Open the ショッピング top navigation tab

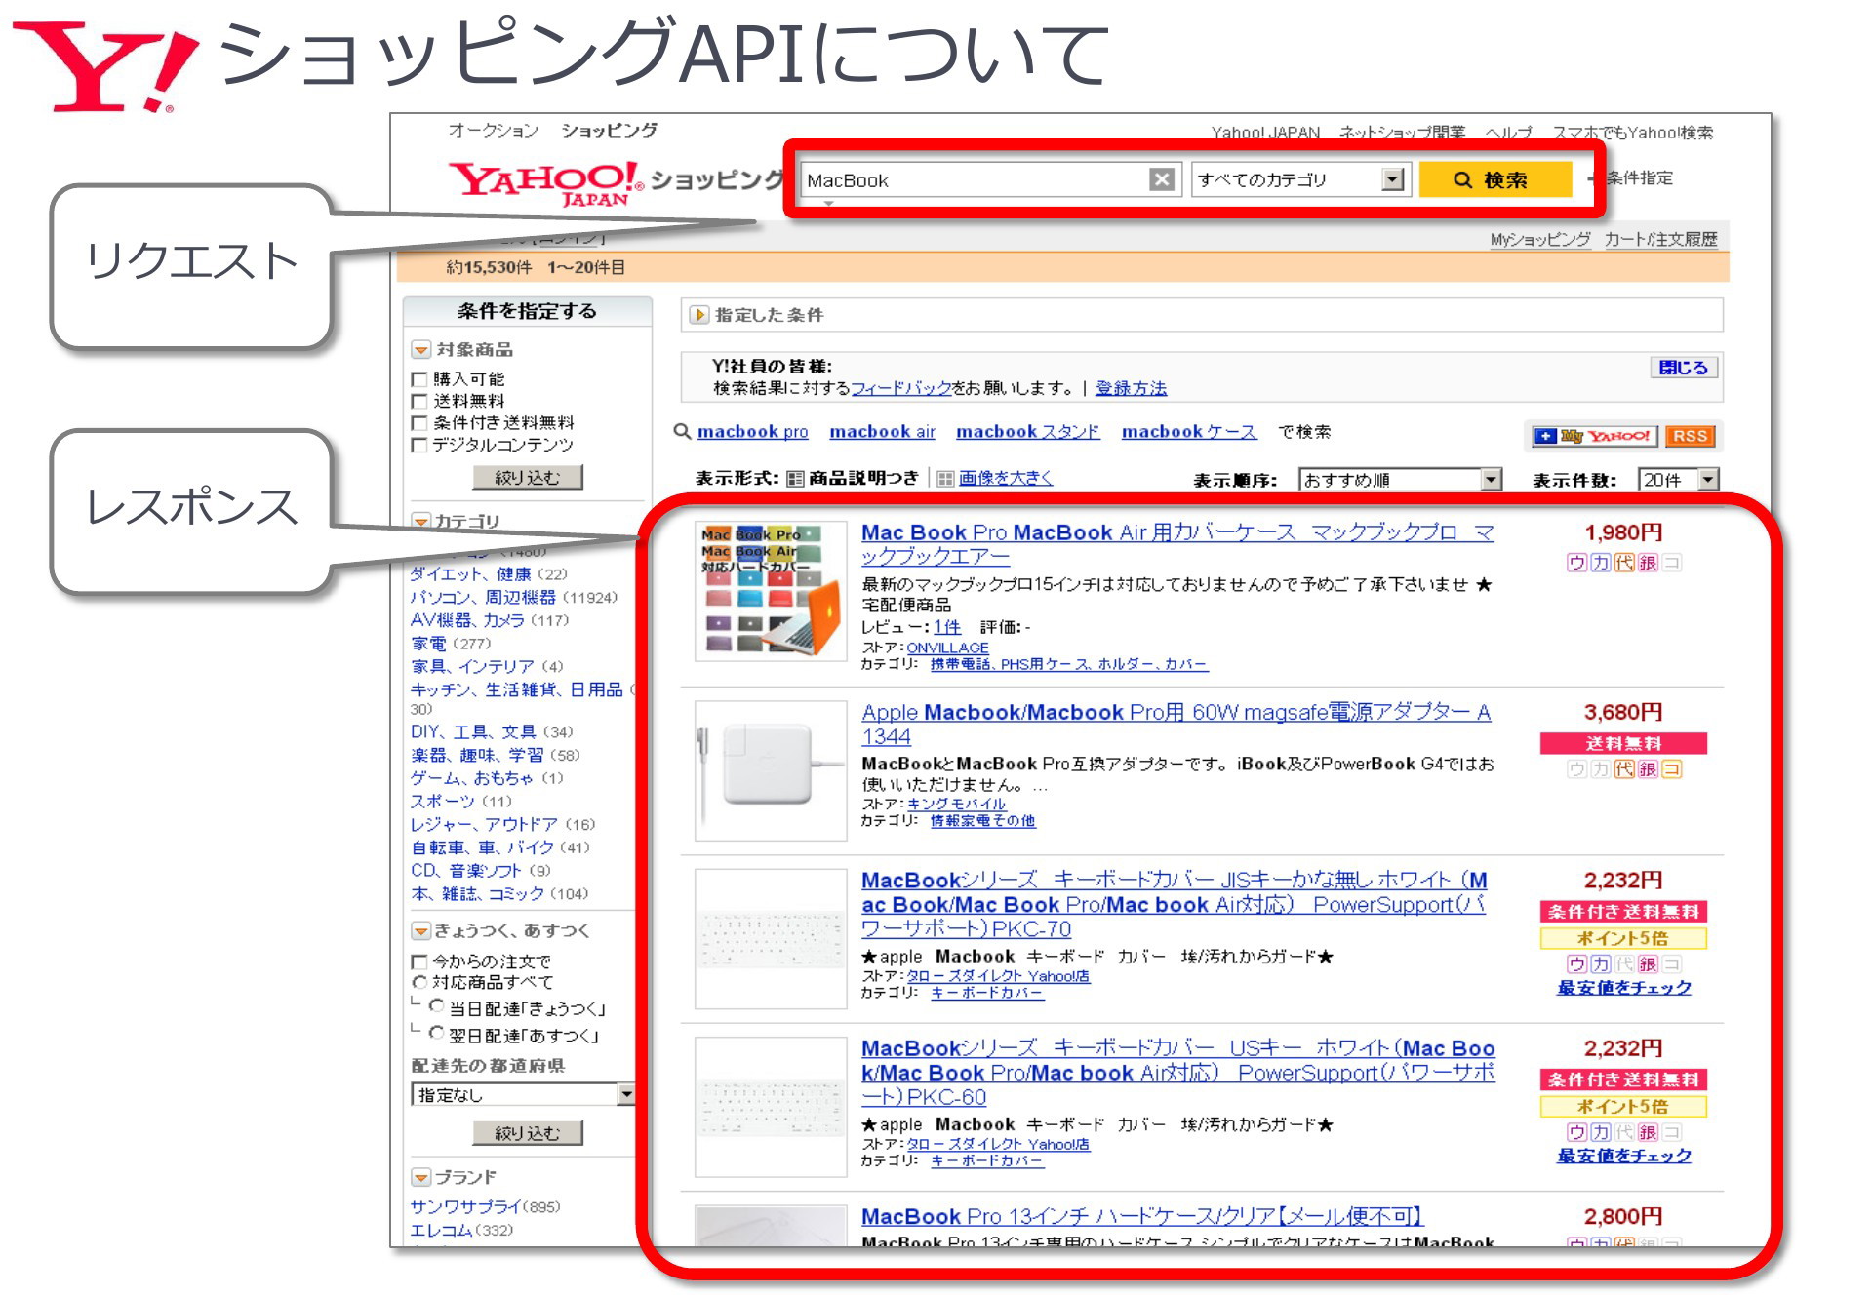pos(609,130)
